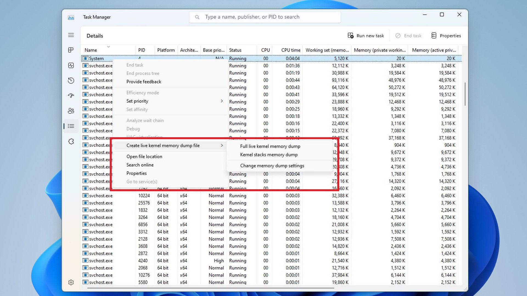Open the Details panel icon
This screenshot has height=296, width=527.
tap(71, 126)
